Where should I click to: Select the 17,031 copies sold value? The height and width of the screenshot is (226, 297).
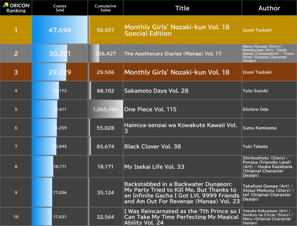point(60,217)
